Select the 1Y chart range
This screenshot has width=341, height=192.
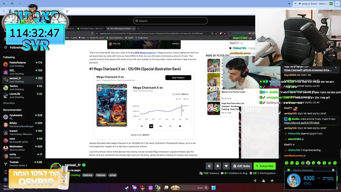[170, 126]
